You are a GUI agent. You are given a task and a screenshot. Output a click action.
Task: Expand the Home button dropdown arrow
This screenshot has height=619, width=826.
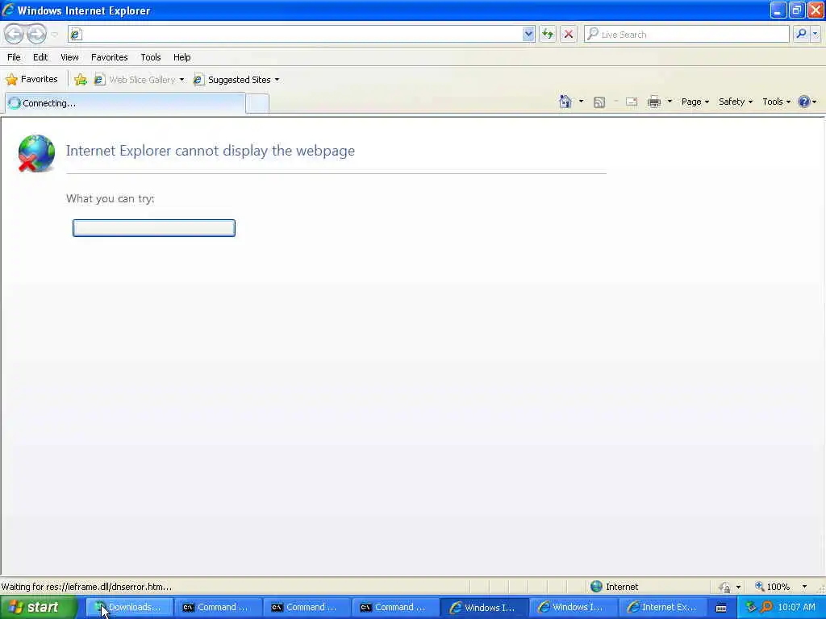[x=581, y=102]
